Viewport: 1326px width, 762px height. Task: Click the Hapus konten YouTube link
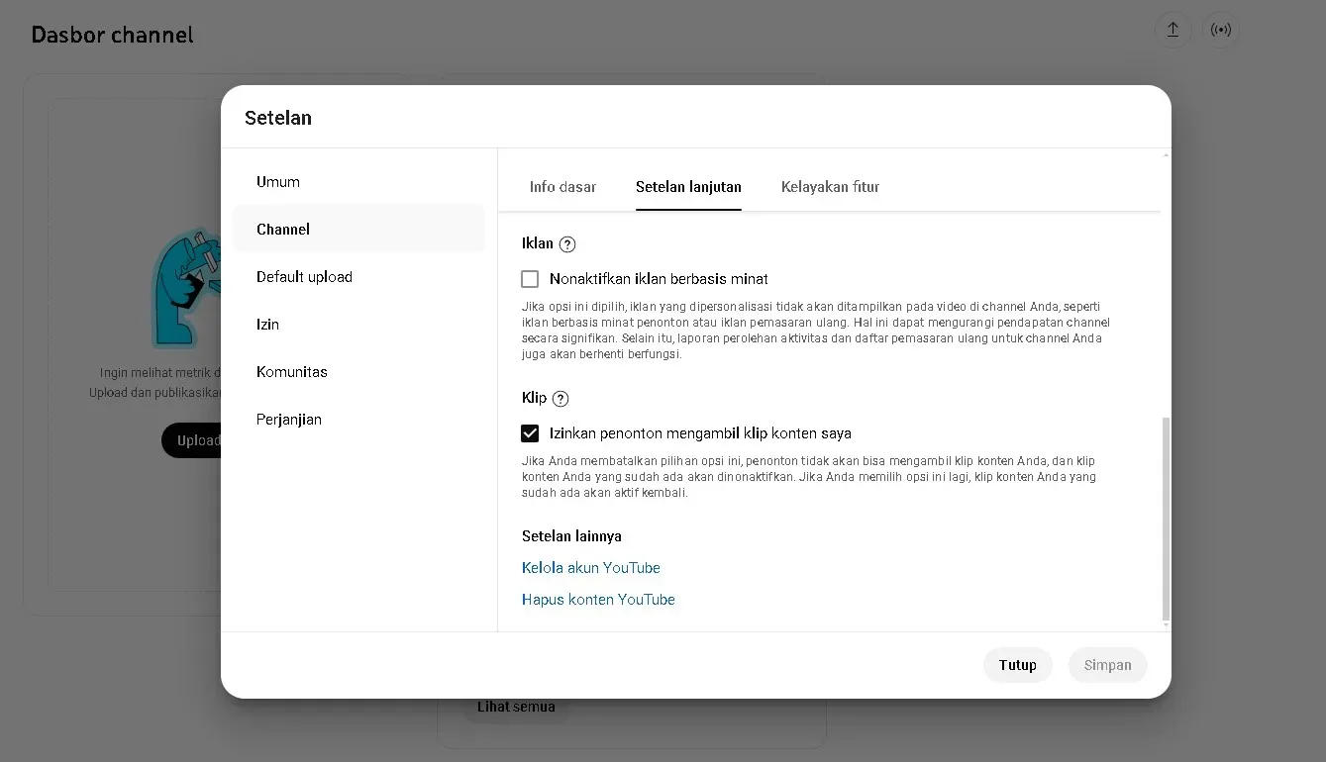[598, 600]
